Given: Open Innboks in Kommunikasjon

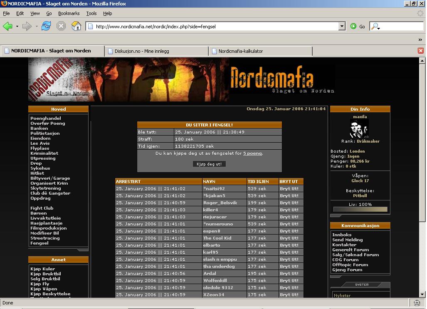Looking at the screenshot, I should (x=342, y=235).
